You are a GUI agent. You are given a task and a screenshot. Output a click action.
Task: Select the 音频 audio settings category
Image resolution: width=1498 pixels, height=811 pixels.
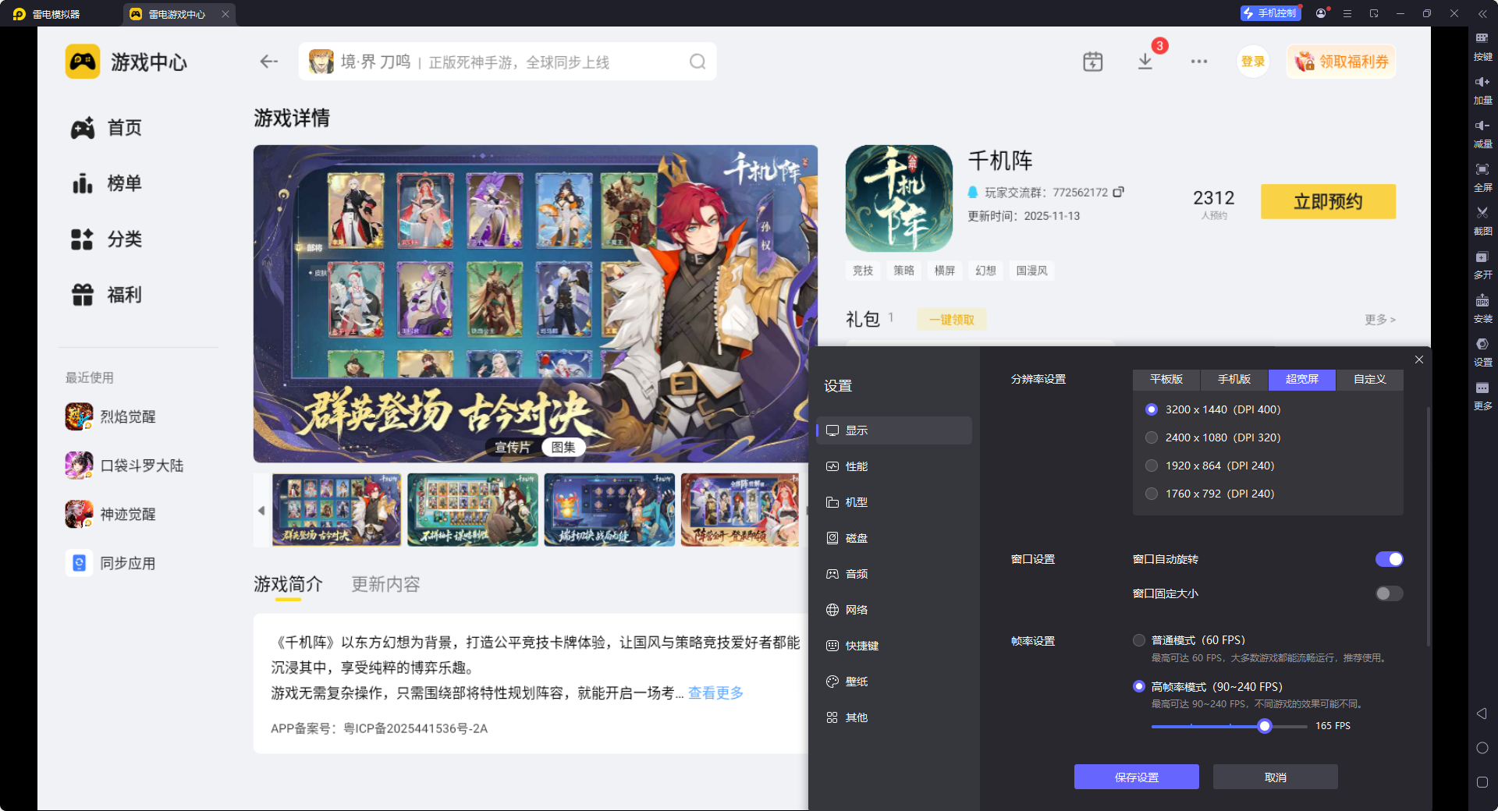pyautogui.click(x=855, y=573)
